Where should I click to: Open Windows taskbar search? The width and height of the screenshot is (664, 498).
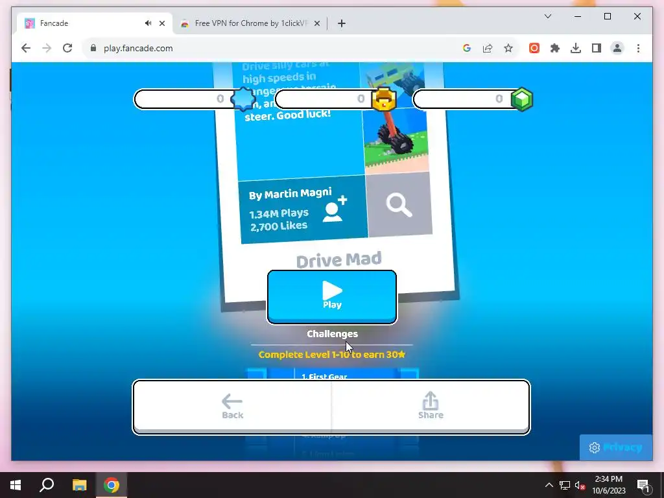tap(47, 485)
